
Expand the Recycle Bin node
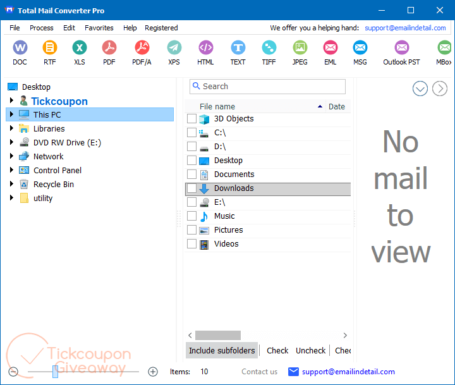click(x=11, y=184)
